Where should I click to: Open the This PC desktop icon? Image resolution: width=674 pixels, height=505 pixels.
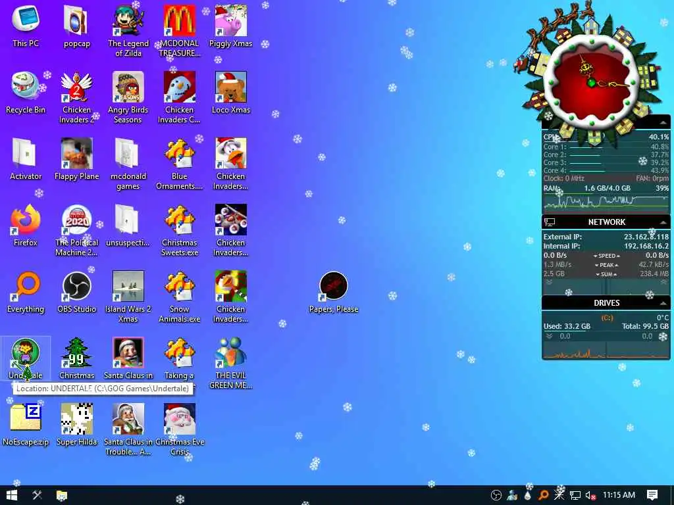tap(26, 25)
